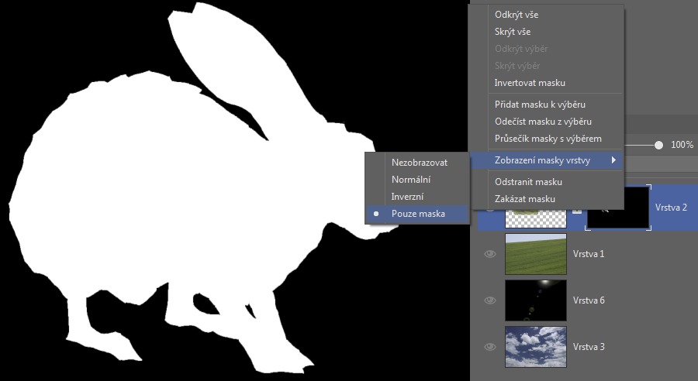The width and height of the screenshot is (698, 381).
Task: Click 'Odkrýt vše' in the context menu
Action: [x=516, y=15]
